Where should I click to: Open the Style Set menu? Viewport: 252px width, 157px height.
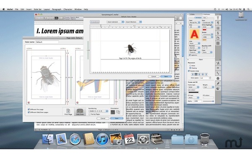(38, 9)
